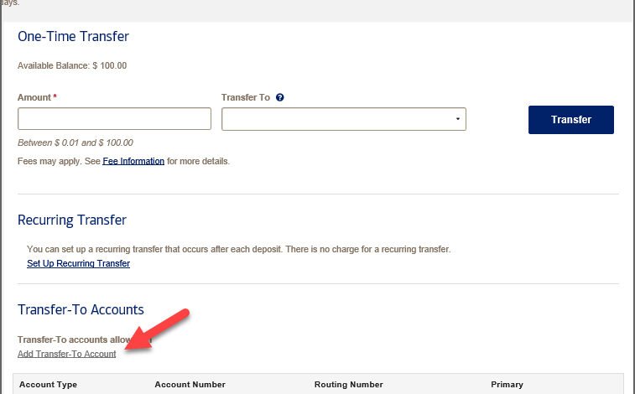The width and height of the screenshot is (635, 394).
Task: Click the 'Between $ 0.01 and $ 100.00' hint
Action: [75, 143]
